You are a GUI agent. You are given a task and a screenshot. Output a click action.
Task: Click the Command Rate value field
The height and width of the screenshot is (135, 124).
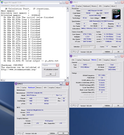click(102, 92)
